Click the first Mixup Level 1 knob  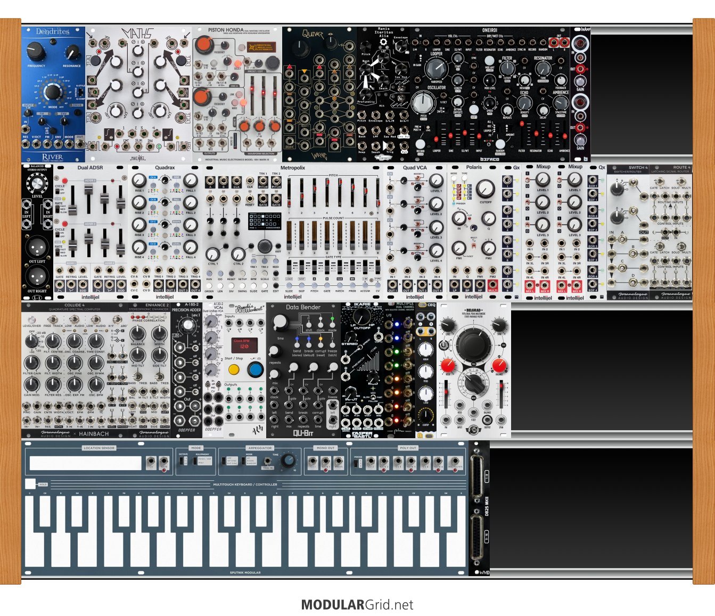(x=543, y=179)
